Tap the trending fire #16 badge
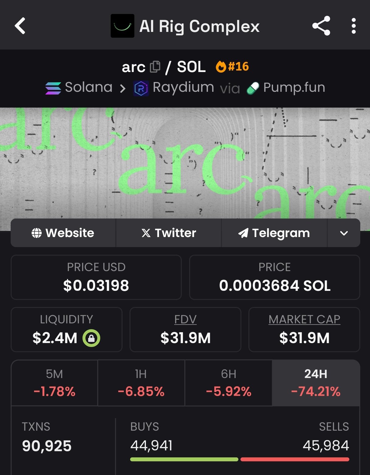 (232, 67)
